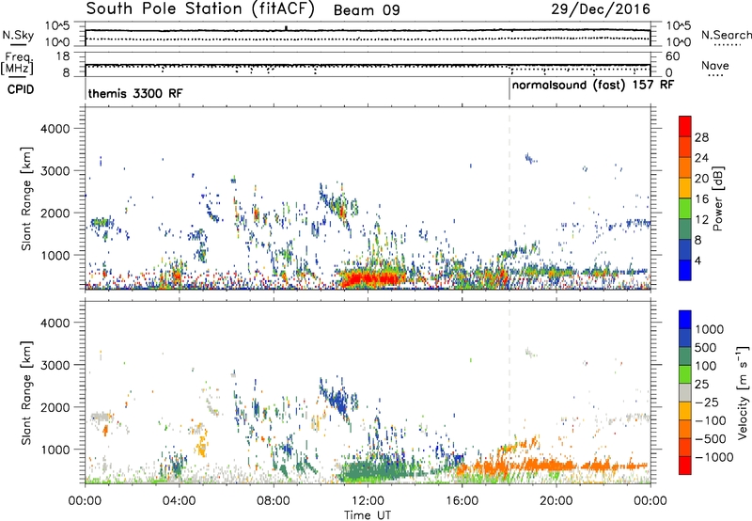752x521 pixels.
Task: Click the 24 tick on the Power colorbar
Action: pyautogui.click(x=701, y=158)
